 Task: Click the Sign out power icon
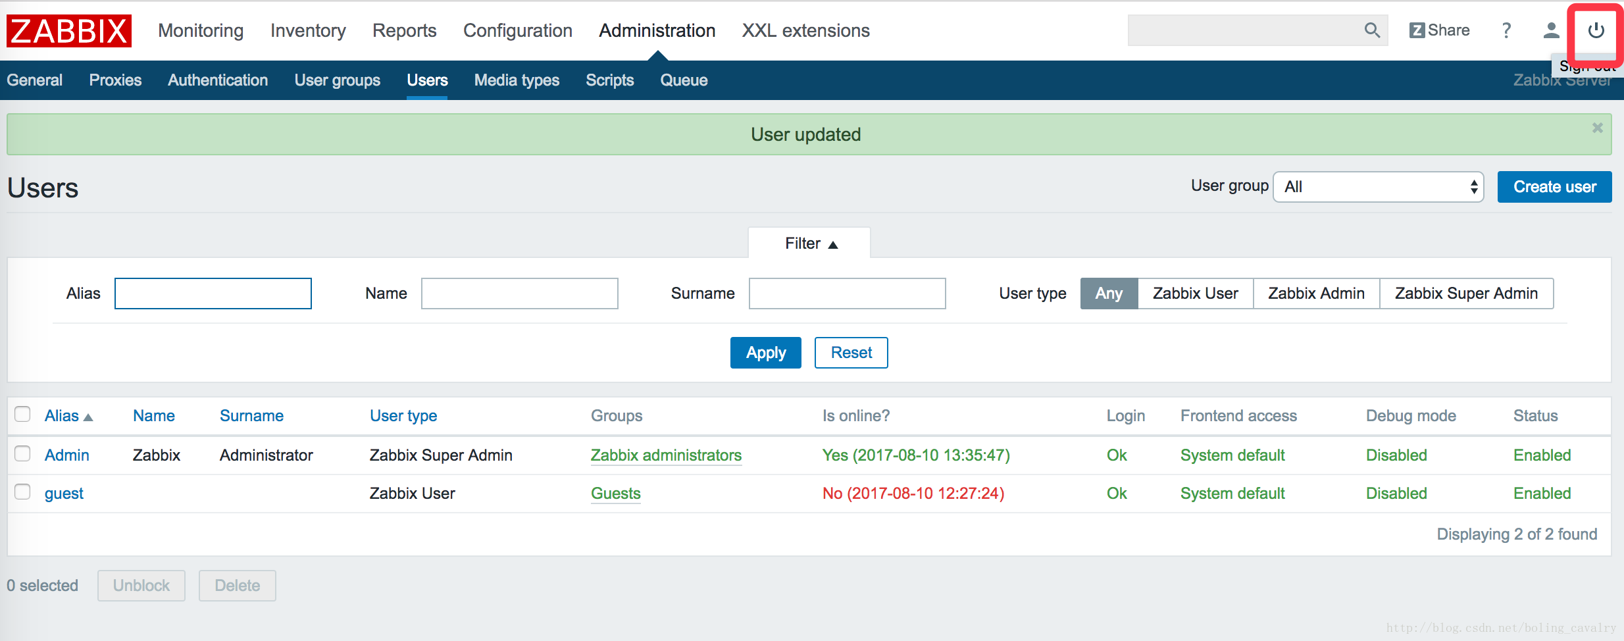tap(1596, 30)
